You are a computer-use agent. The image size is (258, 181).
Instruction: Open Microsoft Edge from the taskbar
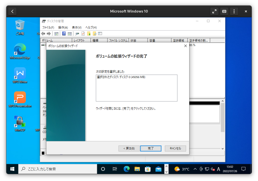[x=126, y=169]
